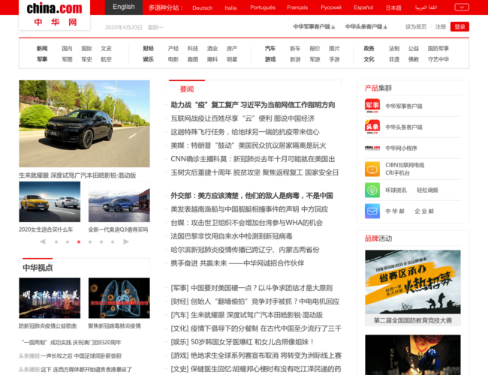Open the Русский language site
488x375 pixels.
331,7
